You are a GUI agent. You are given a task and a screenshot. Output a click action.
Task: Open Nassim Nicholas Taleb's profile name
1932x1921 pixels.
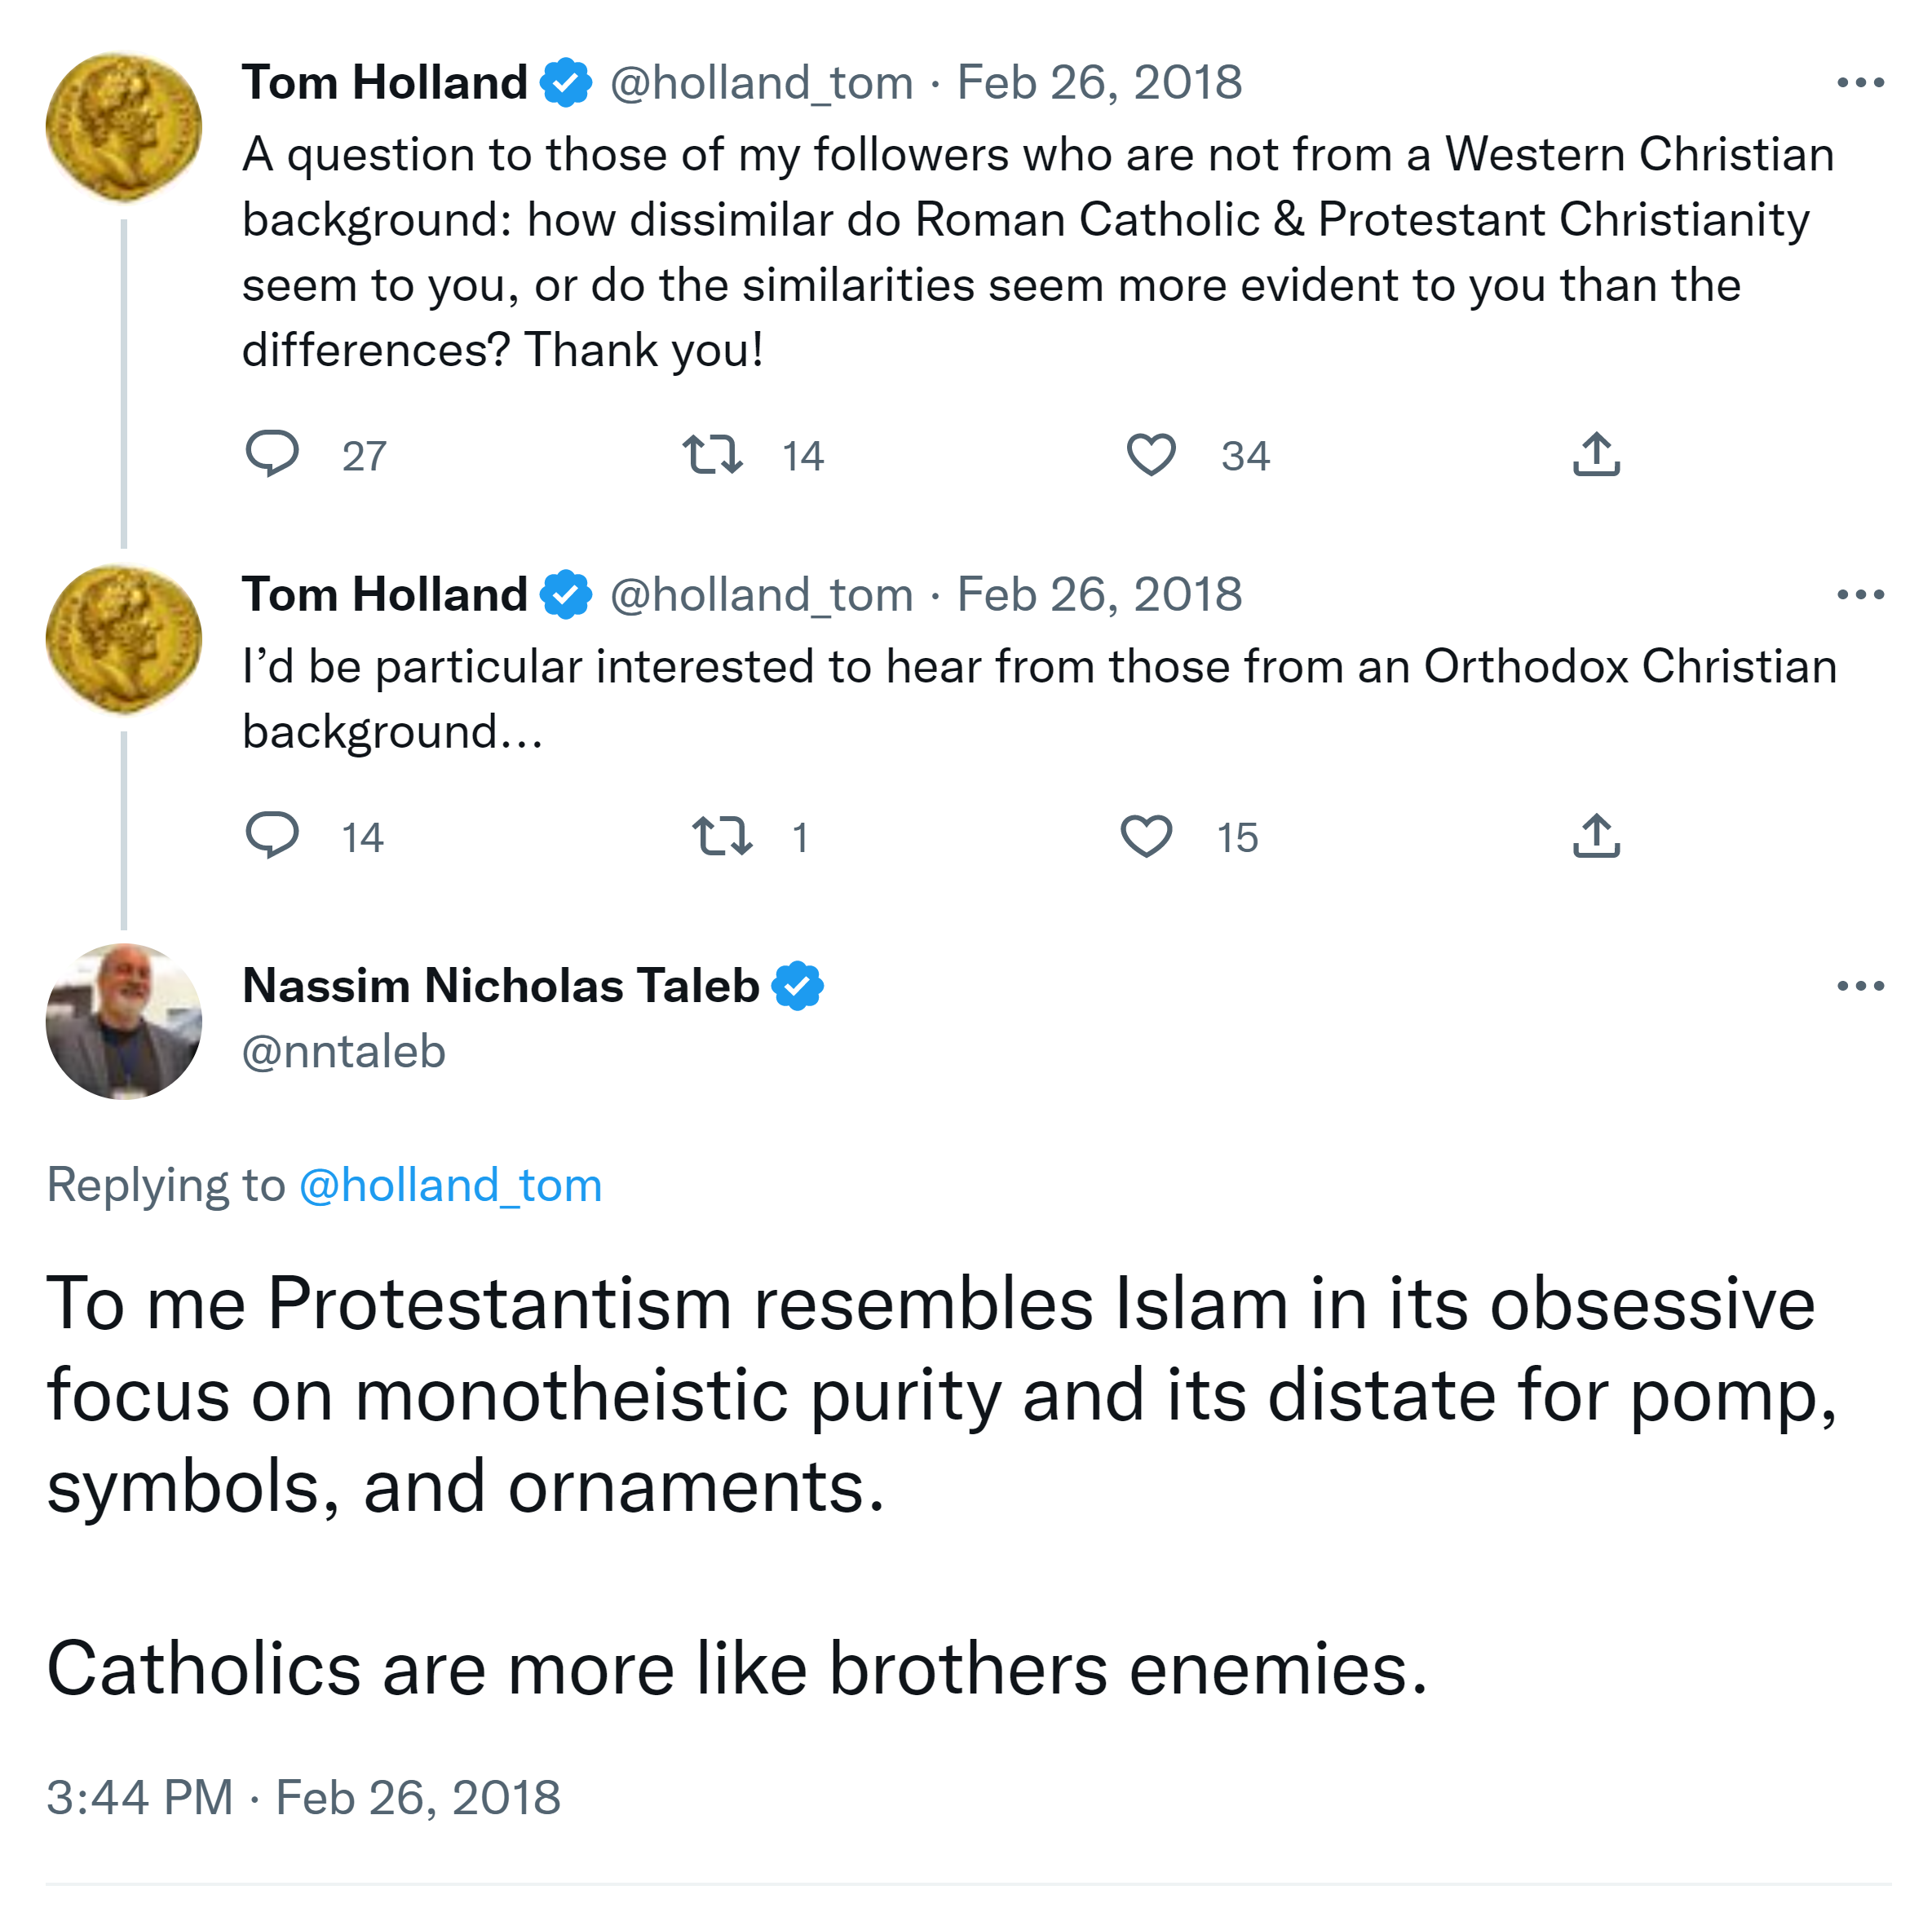pos(501,986)
